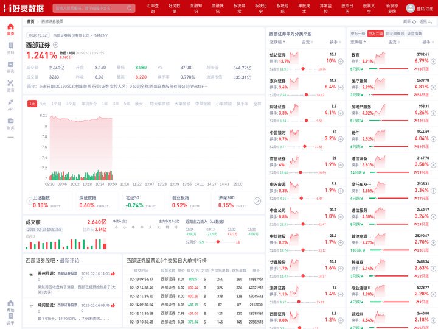
Task: Show 特大单金额 chart series
Action: [160, 104]
